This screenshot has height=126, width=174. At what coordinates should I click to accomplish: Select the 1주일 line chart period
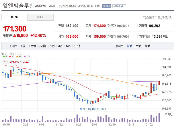pyautogui.click(x=32, y=46)
